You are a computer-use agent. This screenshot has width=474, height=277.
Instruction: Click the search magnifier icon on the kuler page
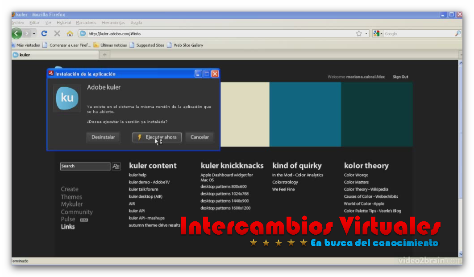click(116, 166)
